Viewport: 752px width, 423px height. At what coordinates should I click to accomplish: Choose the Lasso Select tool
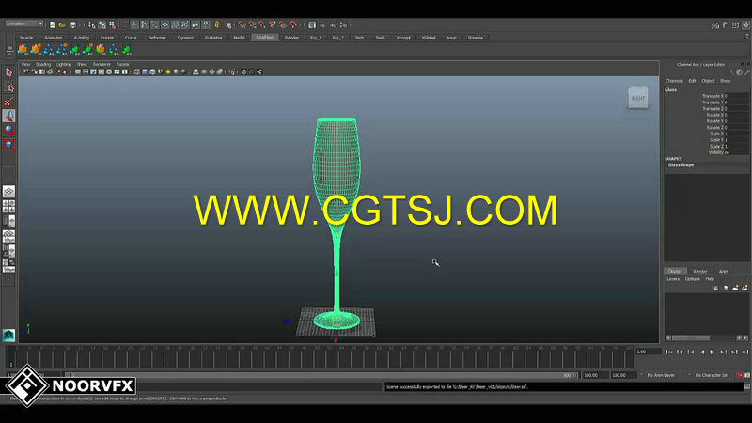(x=8, y=87)
